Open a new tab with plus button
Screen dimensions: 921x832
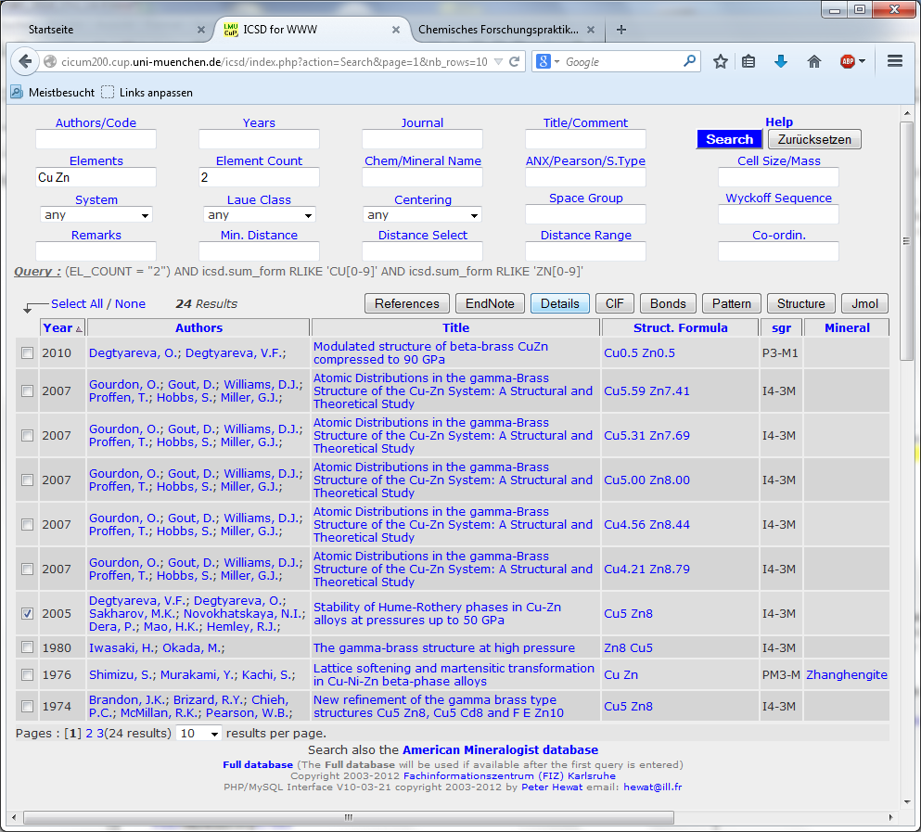pyautogui.click(x=621, y=30)
